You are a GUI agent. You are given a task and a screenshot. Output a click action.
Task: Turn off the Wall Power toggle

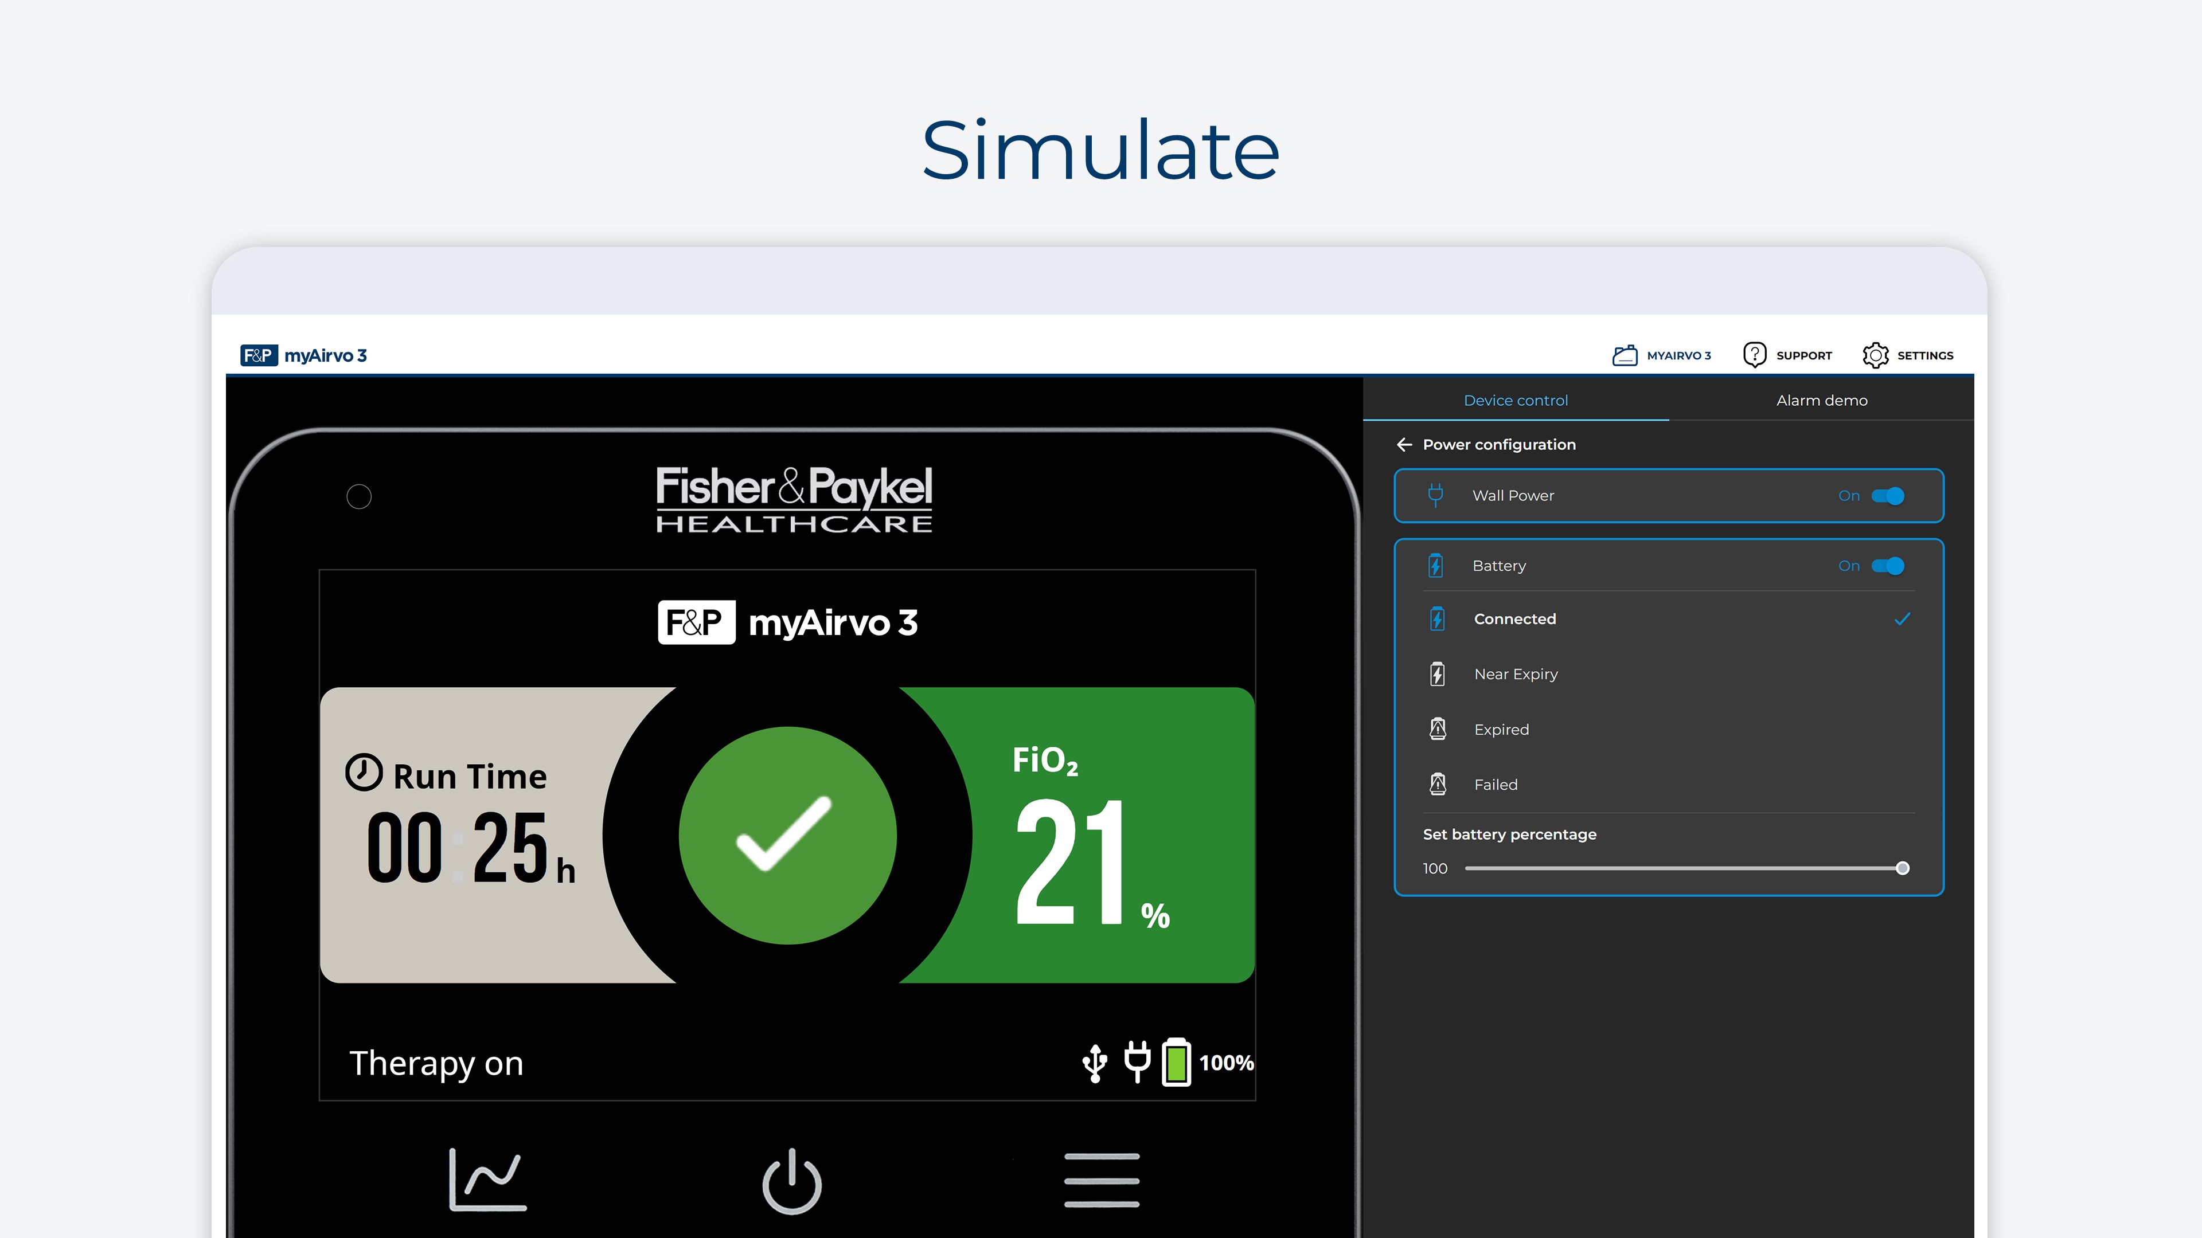click(x=1887, y=496)
